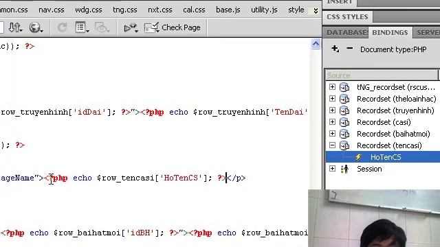Viewport: 440px width, 247px height.
Task: Switch to the cal.css file tab
Action: (194, 10)
